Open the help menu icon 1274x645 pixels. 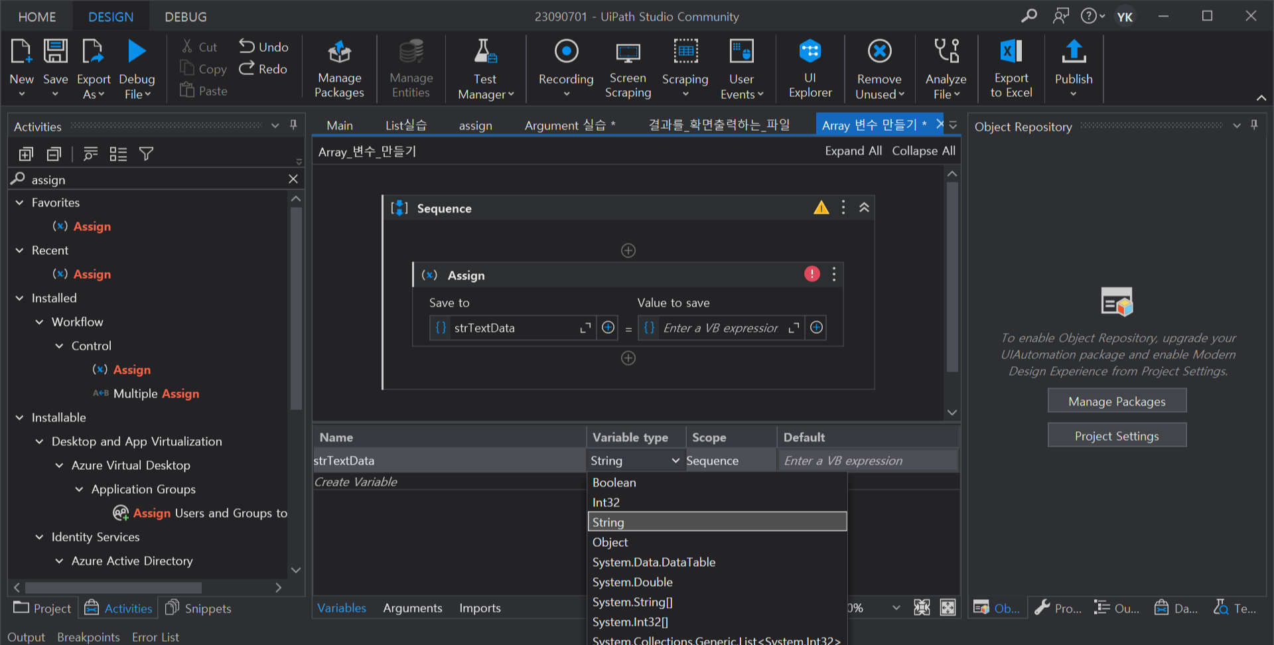[1092, 16]
